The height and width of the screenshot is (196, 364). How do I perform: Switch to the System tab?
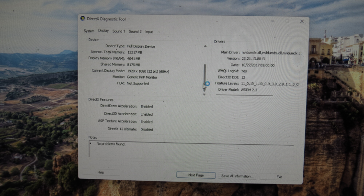89,31
